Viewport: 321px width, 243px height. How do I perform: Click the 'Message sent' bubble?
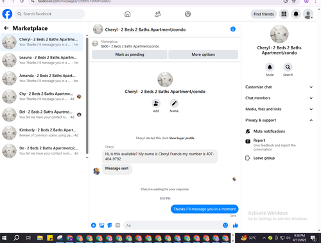click(x=117, y=169)
